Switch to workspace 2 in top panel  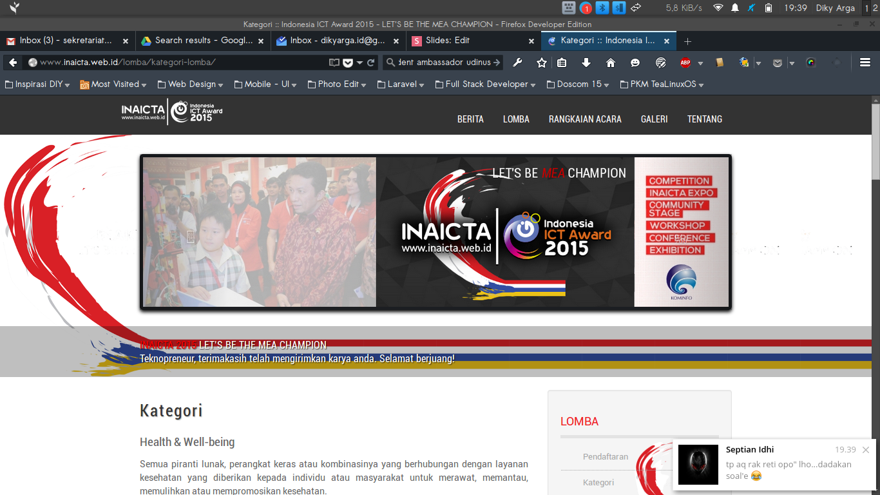[874, 8]
